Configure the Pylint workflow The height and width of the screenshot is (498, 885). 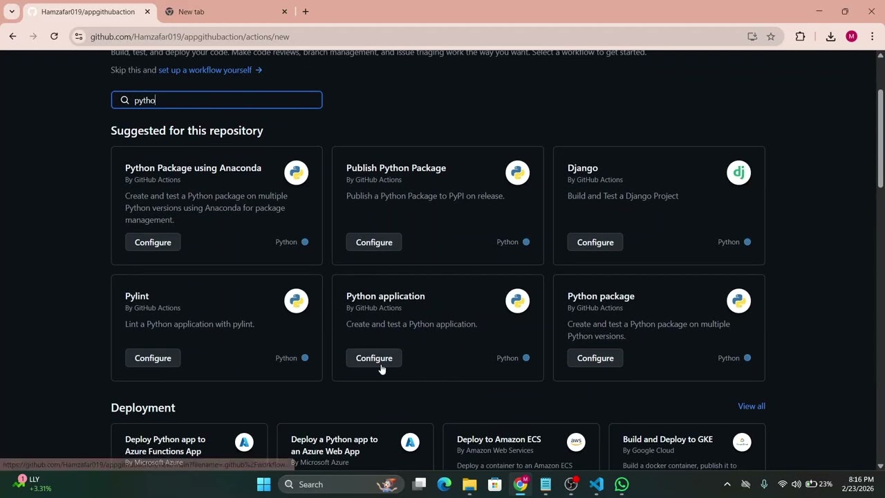point(153,358)
